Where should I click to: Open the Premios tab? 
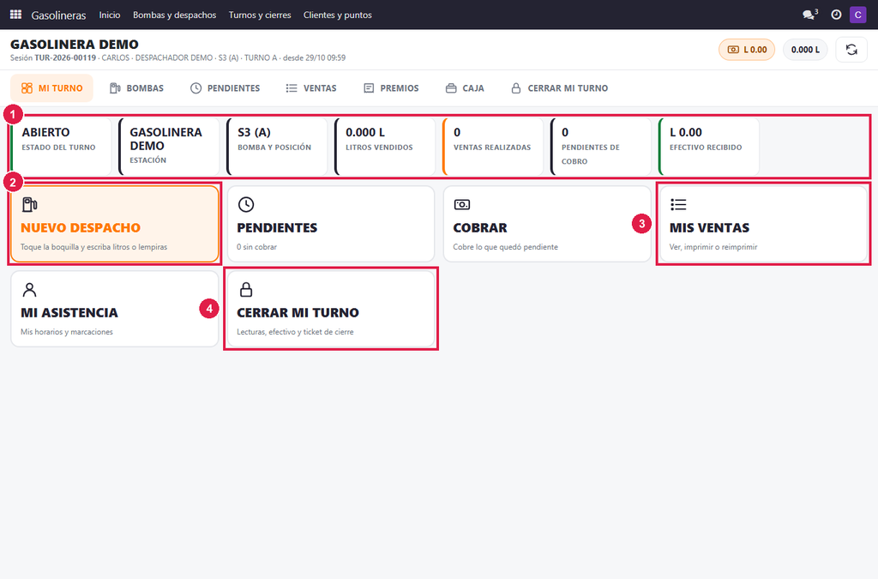pyautogui.click(x=391, y=87)
